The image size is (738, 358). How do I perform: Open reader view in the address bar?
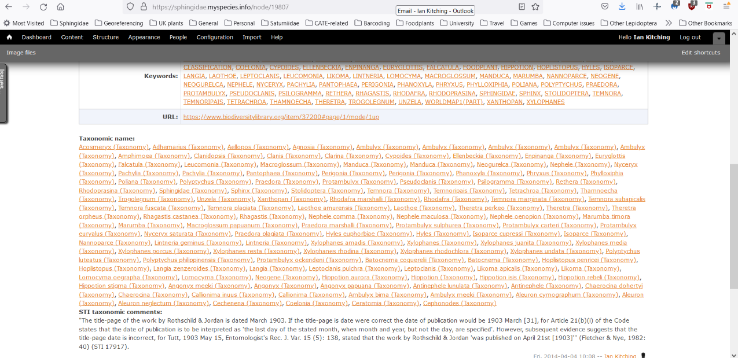pos(522,7)
